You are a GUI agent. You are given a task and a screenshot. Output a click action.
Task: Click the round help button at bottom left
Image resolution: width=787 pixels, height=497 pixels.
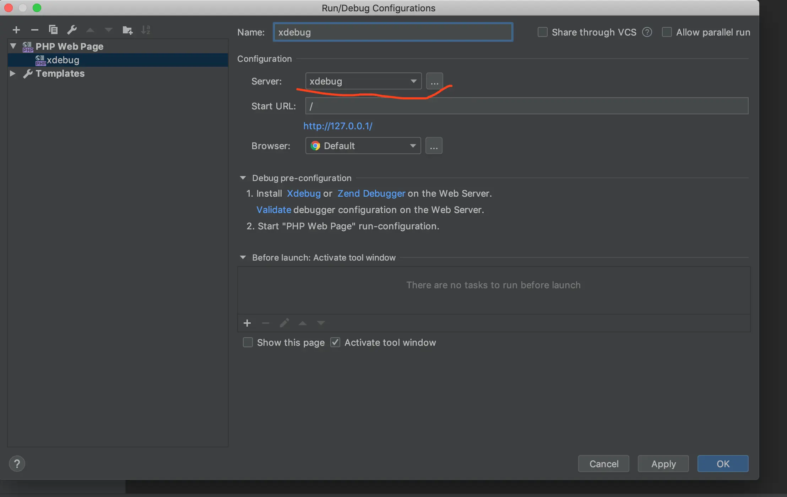[x=17, y=464]
